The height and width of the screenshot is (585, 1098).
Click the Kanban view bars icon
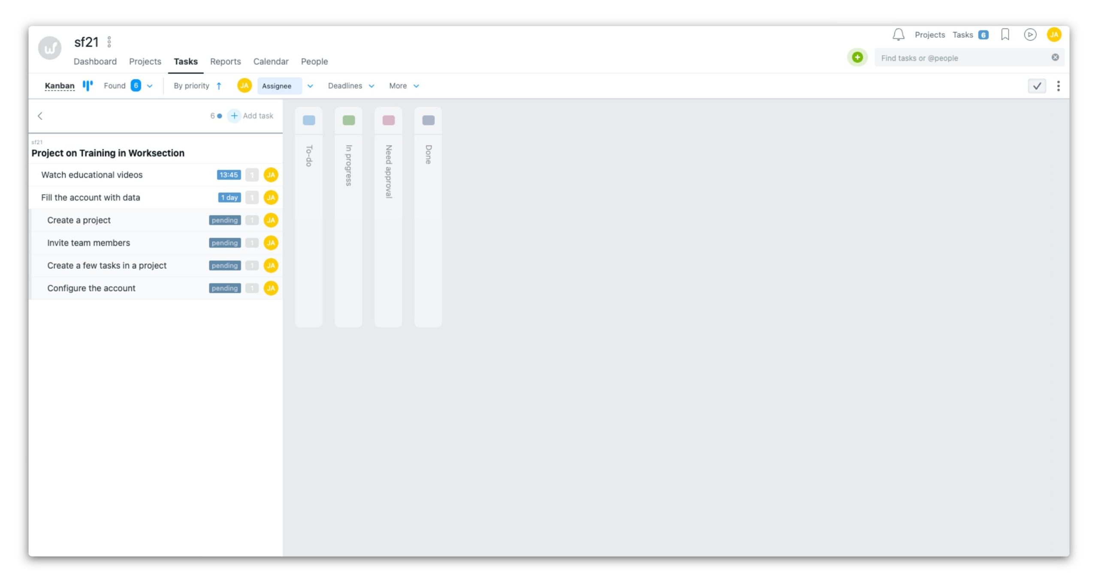(87, 86)
